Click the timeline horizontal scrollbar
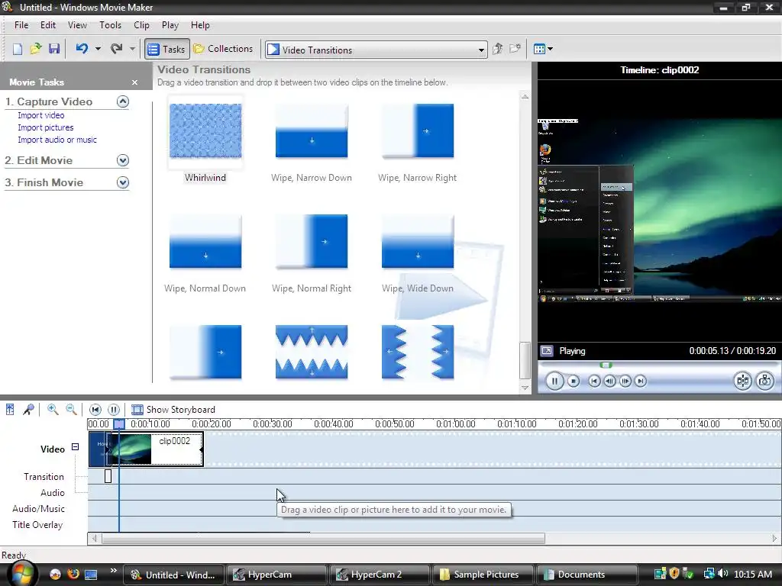The height and width of the screenshot is (586, 782). [x=323, y=538]
